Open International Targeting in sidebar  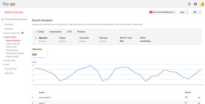(15, 53)
